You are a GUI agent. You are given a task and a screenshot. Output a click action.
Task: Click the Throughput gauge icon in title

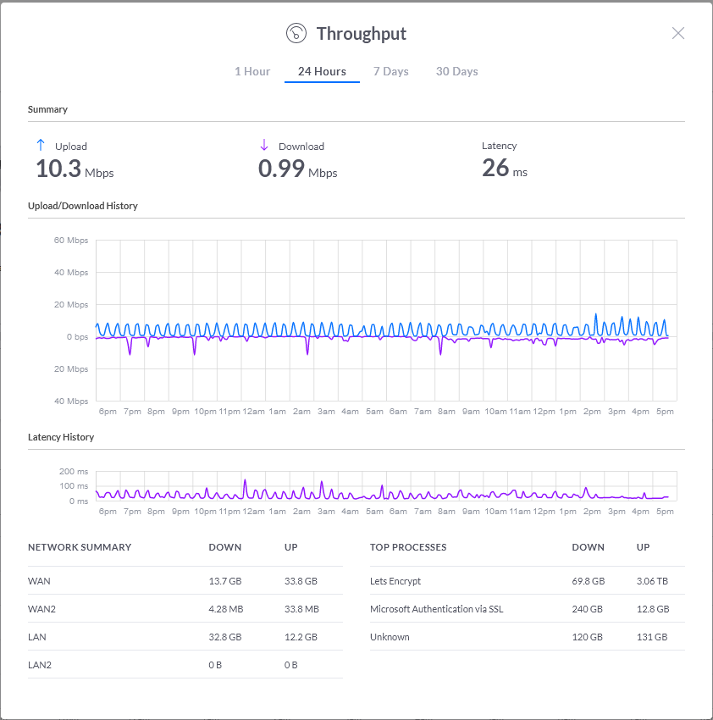tap(296, 34)
